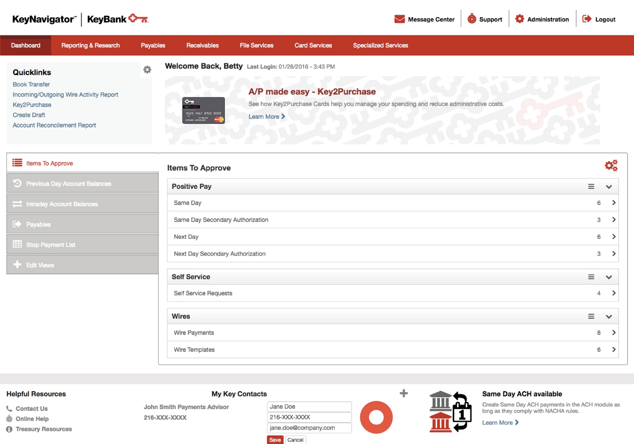Click the Jane Doe name field

(x=309, y=406)
